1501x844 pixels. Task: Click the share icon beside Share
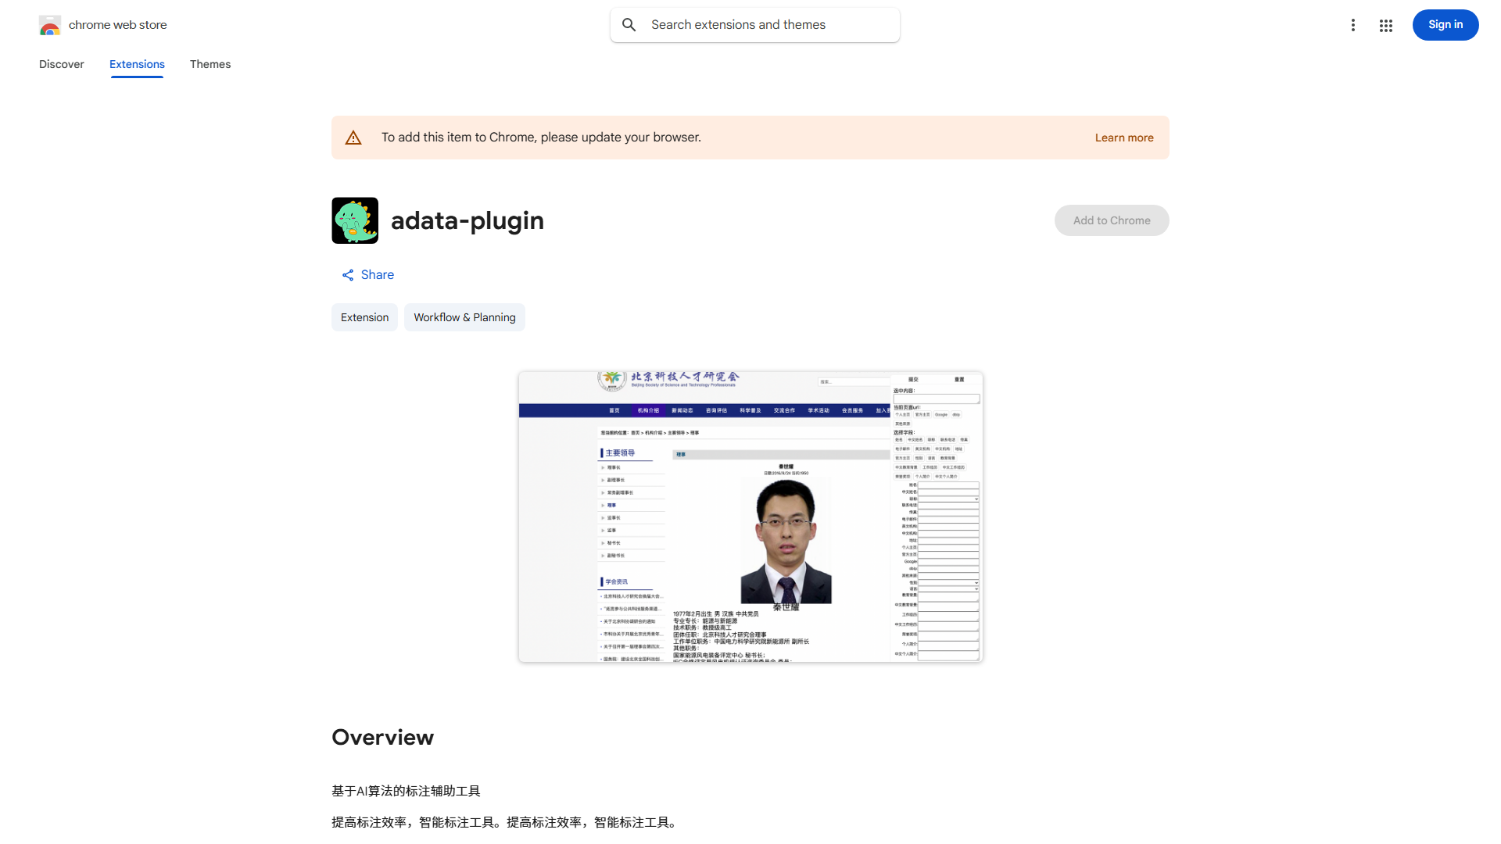click(x=348, y=275)
